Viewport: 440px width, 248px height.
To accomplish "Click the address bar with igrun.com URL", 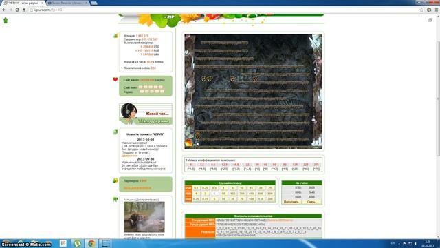I will pos(225,10).
